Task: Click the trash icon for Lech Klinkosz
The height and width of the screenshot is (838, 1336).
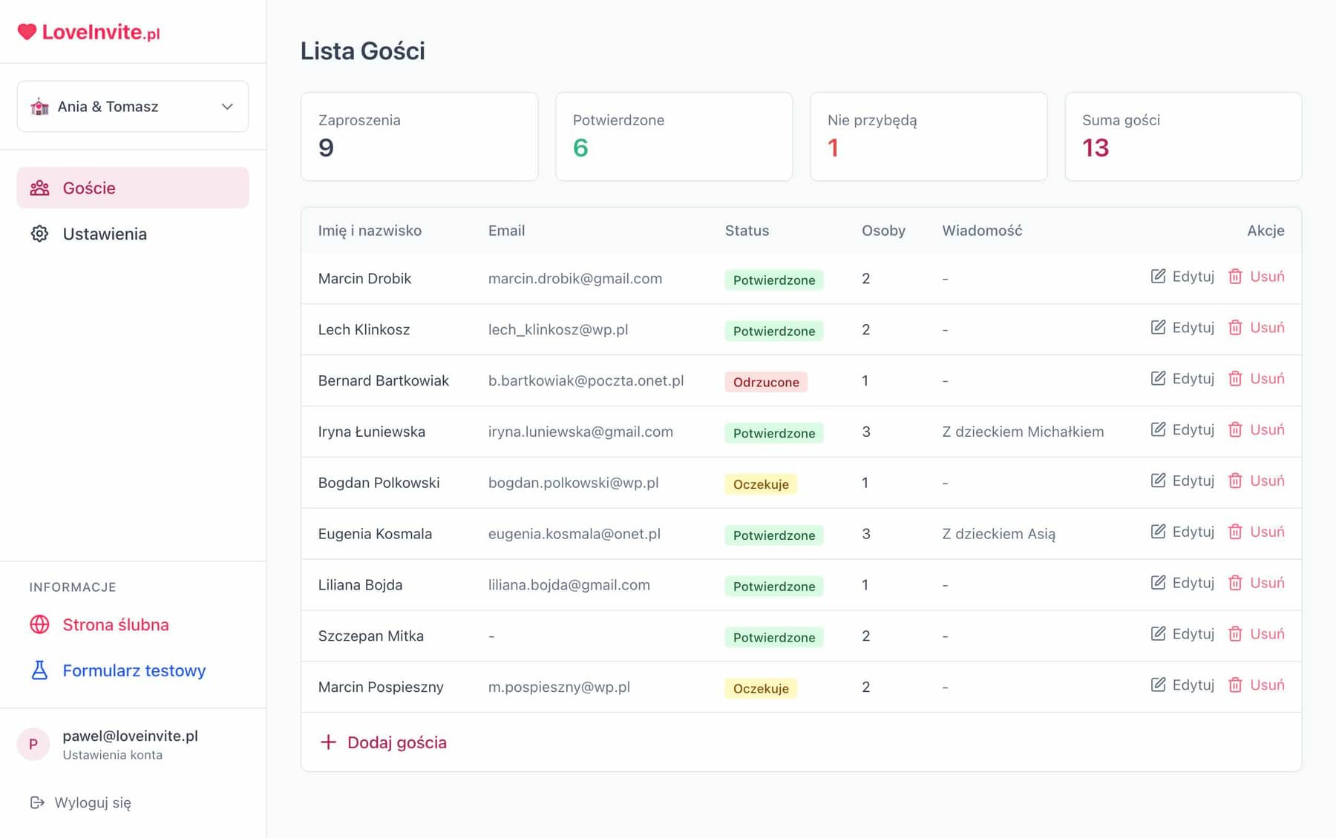Action: tap(1235, 328)
